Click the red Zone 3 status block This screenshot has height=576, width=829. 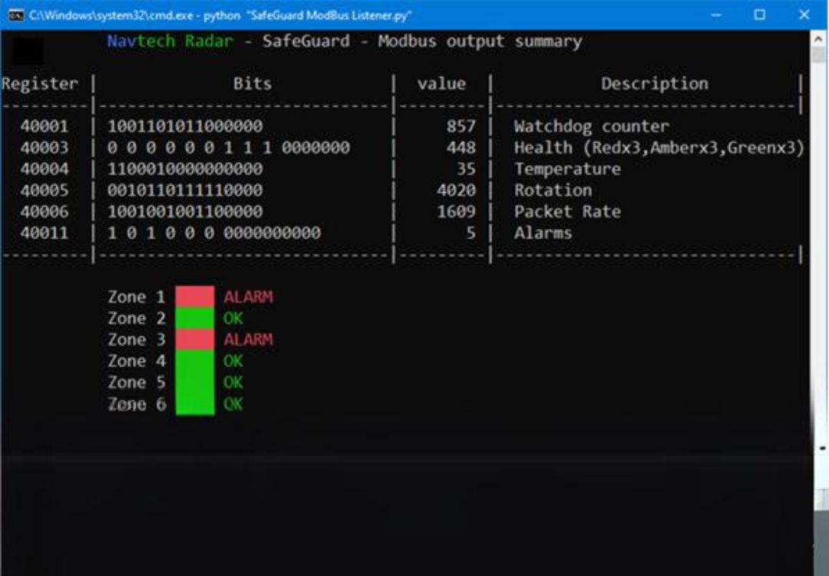pyautogui.click(x=195, y=339)
